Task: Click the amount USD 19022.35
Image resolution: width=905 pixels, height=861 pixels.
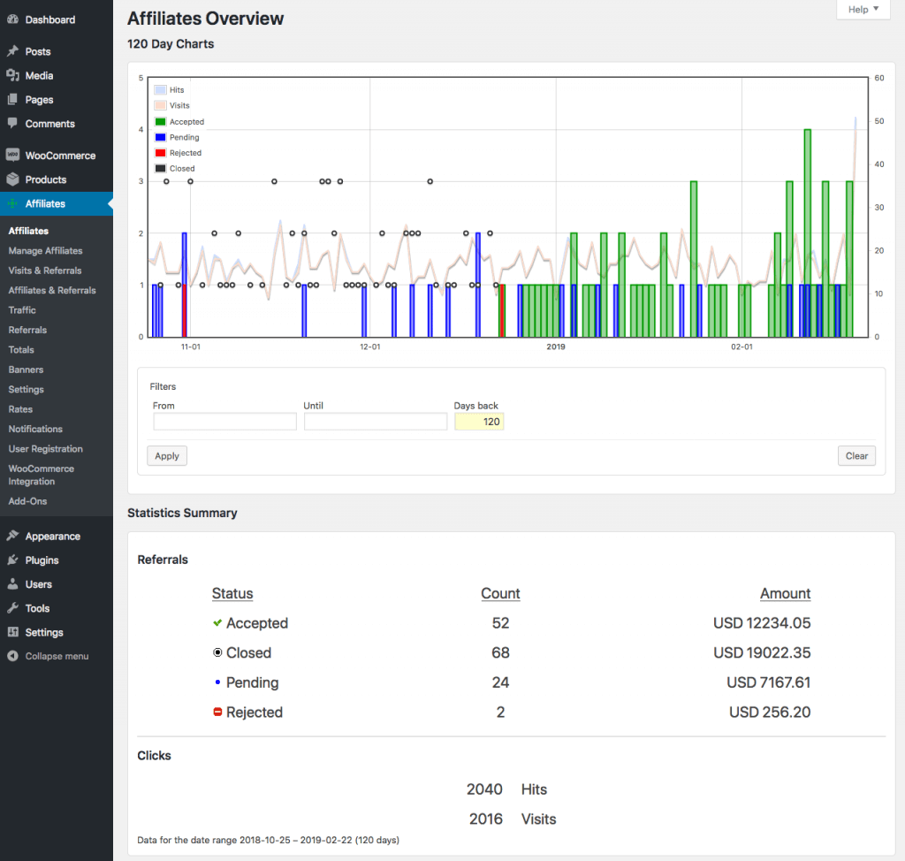Action: (762, 652)
